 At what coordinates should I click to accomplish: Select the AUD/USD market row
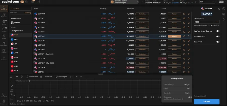[112, 27]
